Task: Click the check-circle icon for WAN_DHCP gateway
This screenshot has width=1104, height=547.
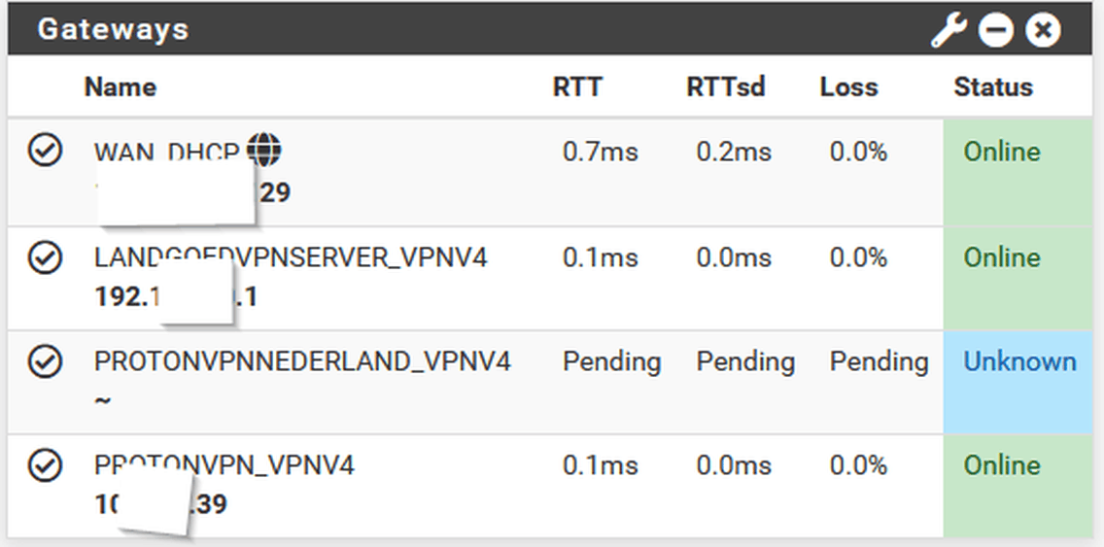Action: click(45, 150)
